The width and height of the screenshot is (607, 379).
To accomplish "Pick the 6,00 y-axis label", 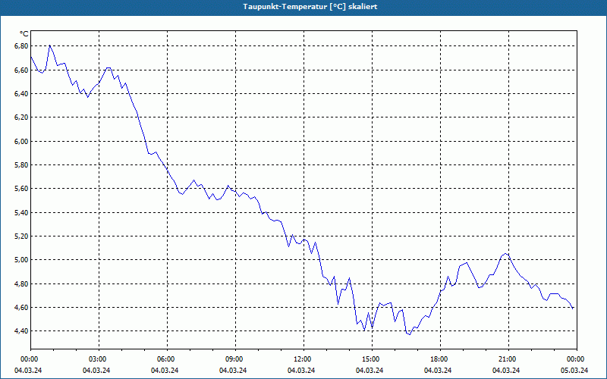I will coord(21,141).
